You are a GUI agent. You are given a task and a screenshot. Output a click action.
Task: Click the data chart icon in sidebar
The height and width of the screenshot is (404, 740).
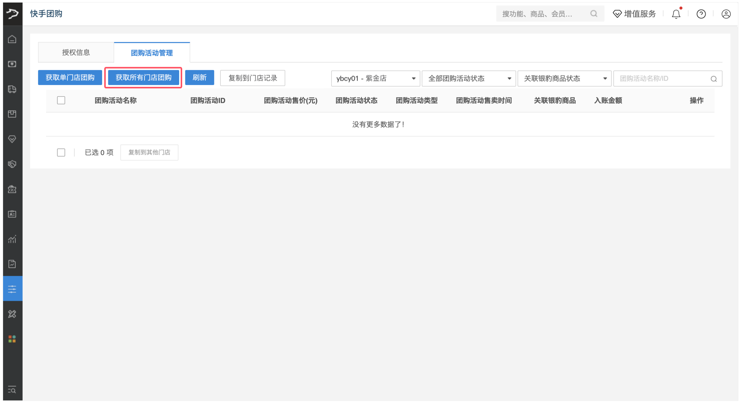12,239
